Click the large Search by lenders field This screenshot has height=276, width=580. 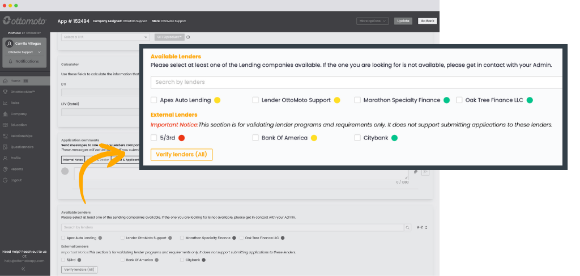pos(356,82)
